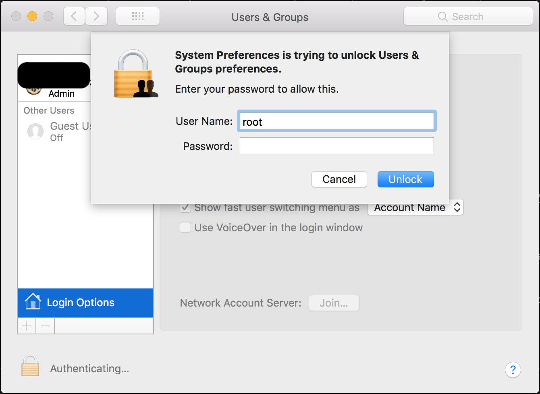Go forward with the right chevron
Image resolution: width=540 pixels, height=394 pixels.
coord(96,17)
